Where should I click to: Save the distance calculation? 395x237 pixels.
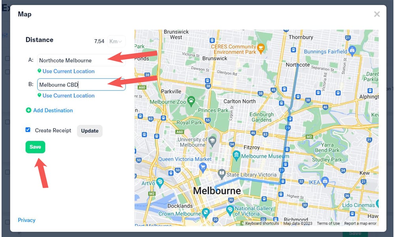click(x=35, y=147)
